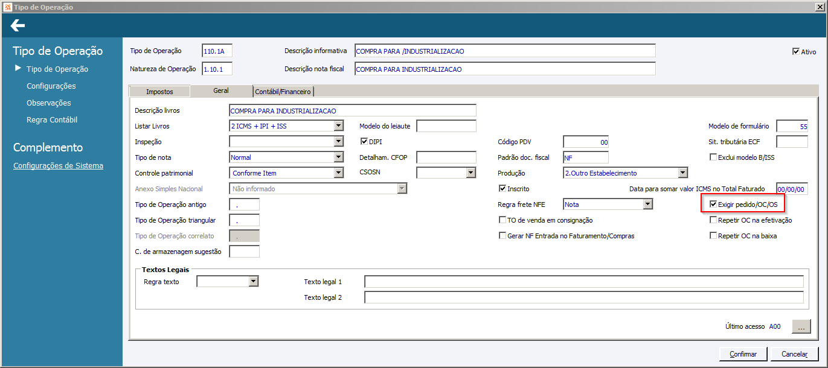This screenshot has width=828, height=368.
Task: Click the back arrow icon
Action: tap(18, 25)
